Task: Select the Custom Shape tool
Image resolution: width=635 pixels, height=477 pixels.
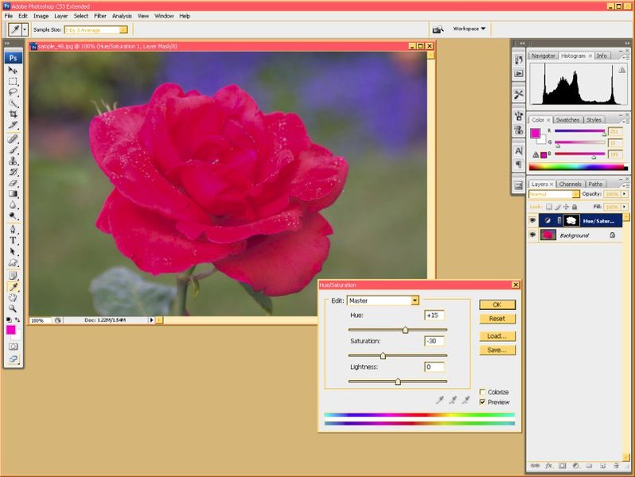Action: click(13, 262)
